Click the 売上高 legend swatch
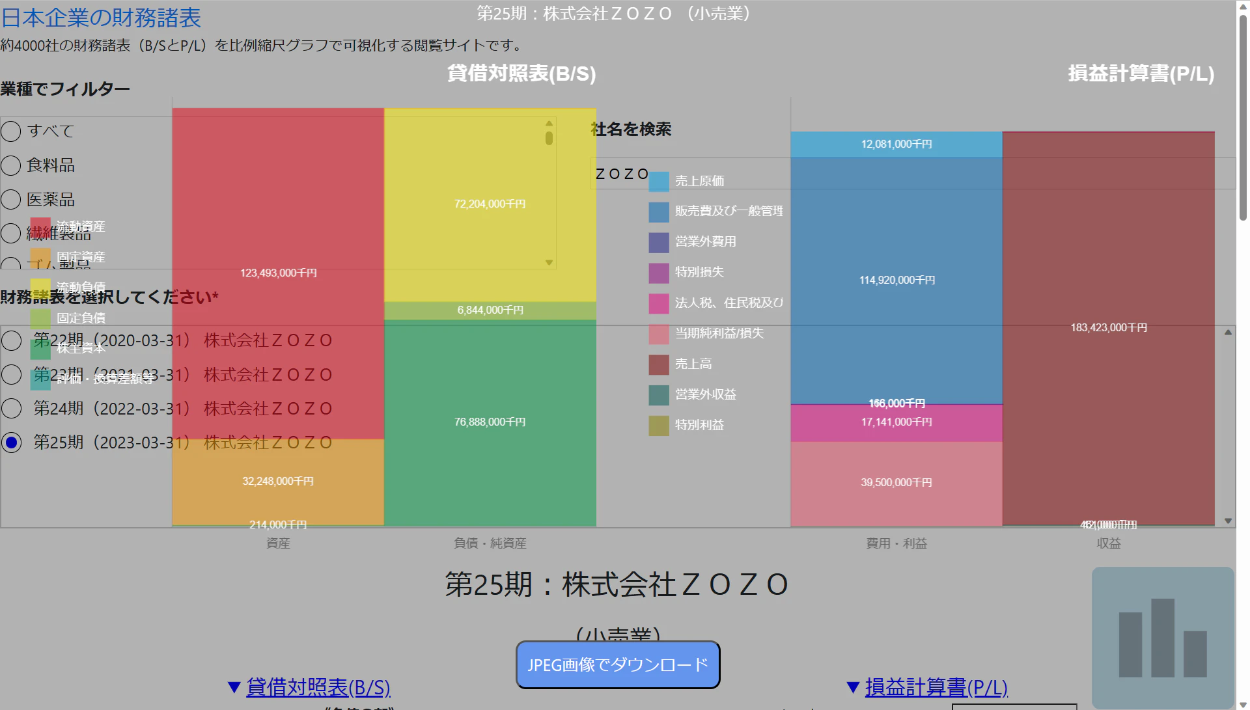 click(x=659, y=364)
